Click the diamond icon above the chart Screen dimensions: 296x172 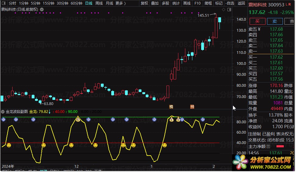point(223,10)
